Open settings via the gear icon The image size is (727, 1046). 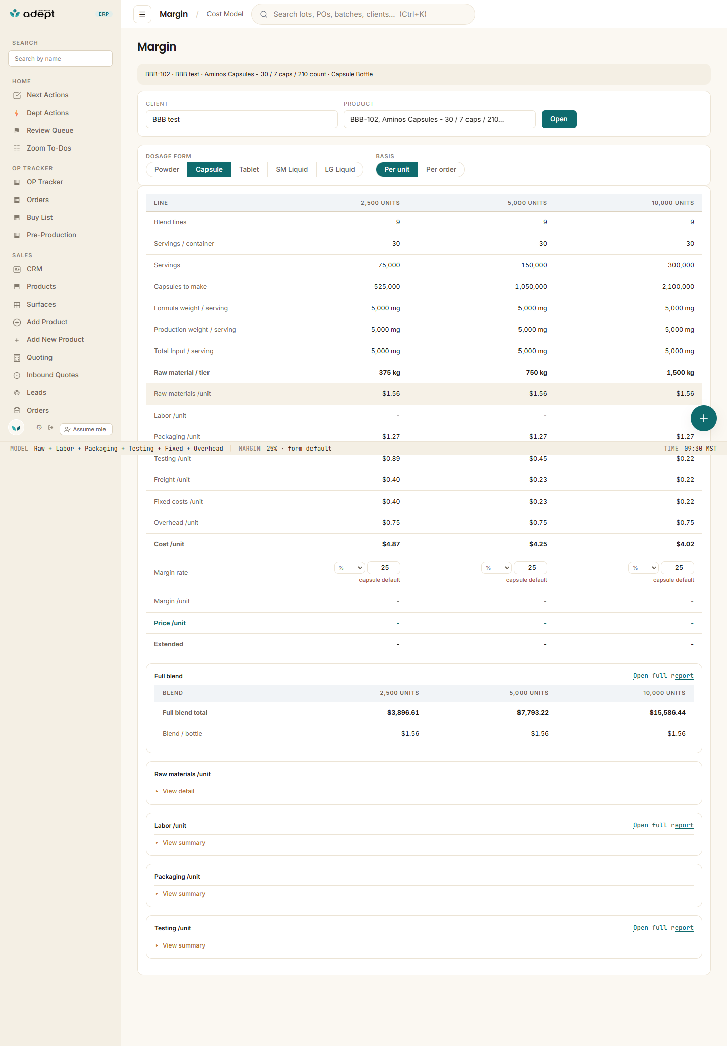coord(39,427)
